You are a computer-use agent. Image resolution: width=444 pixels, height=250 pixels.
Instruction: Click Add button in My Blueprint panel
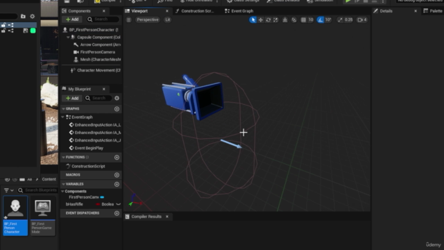(x=72, y=98)
